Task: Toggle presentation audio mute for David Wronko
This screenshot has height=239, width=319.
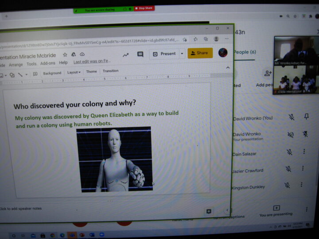Action: (x=291, y=135)
